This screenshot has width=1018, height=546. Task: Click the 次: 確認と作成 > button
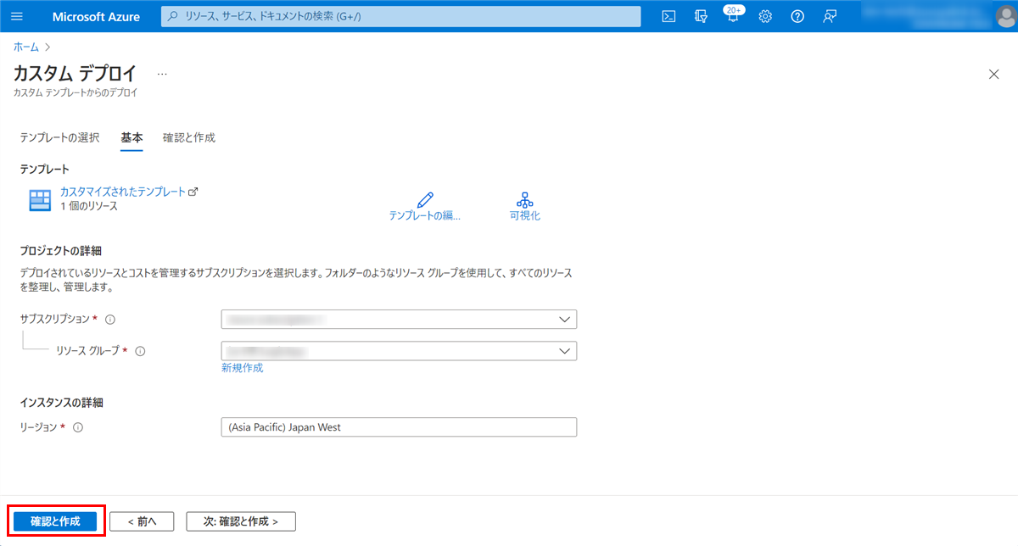click(241, 521)
